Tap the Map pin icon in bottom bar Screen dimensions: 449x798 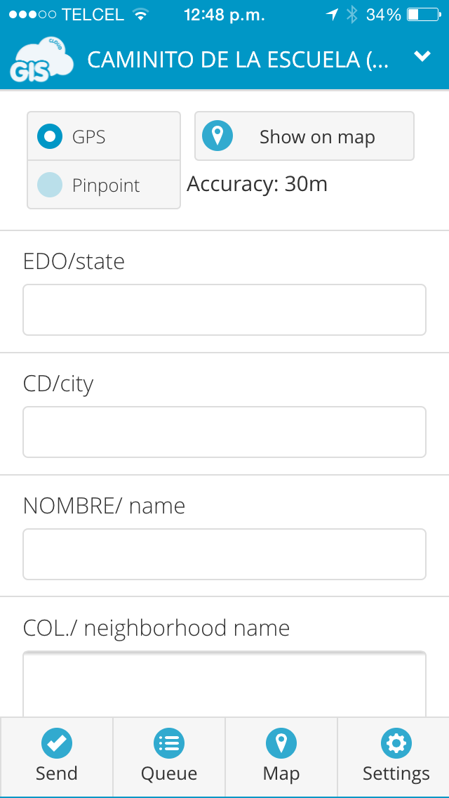click(x=281, y=743)
